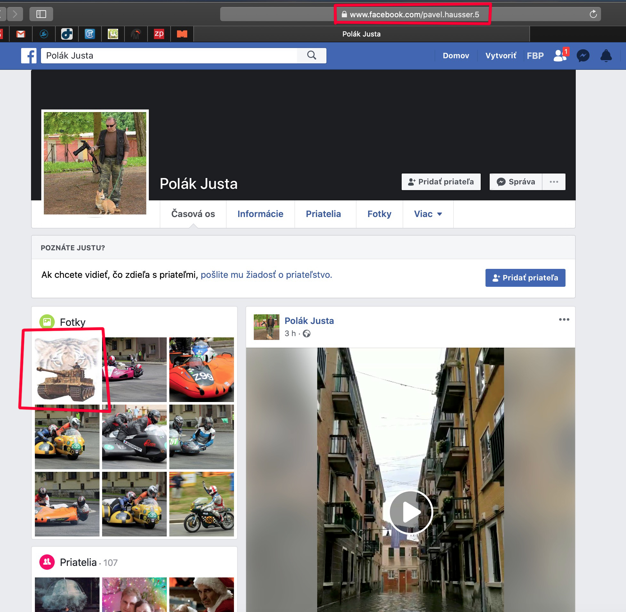The height and width of the screenshot is (612, 626).
Task: Open the Messenger icon in header
Action: click(582, 56)
